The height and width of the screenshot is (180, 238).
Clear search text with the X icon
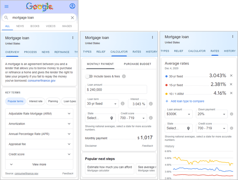pos(72,18)
